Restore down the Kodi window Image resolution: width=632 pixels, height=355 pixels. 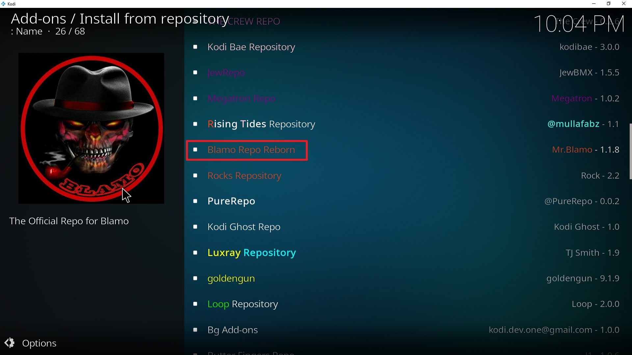click(x=609, y=4)
